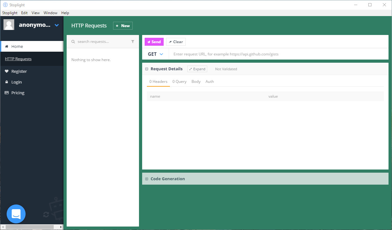
Task: Switch to the 0 Headers tab
Action: (x=158, y=82)
